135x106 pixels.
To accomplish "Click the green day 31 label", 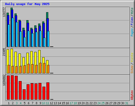I will pos(127,103).
